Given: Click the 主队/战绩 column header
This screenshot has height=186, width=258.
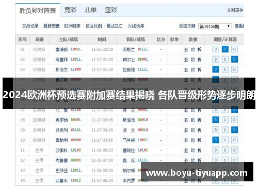Looking at the screenshot, I should click(69, 40).
